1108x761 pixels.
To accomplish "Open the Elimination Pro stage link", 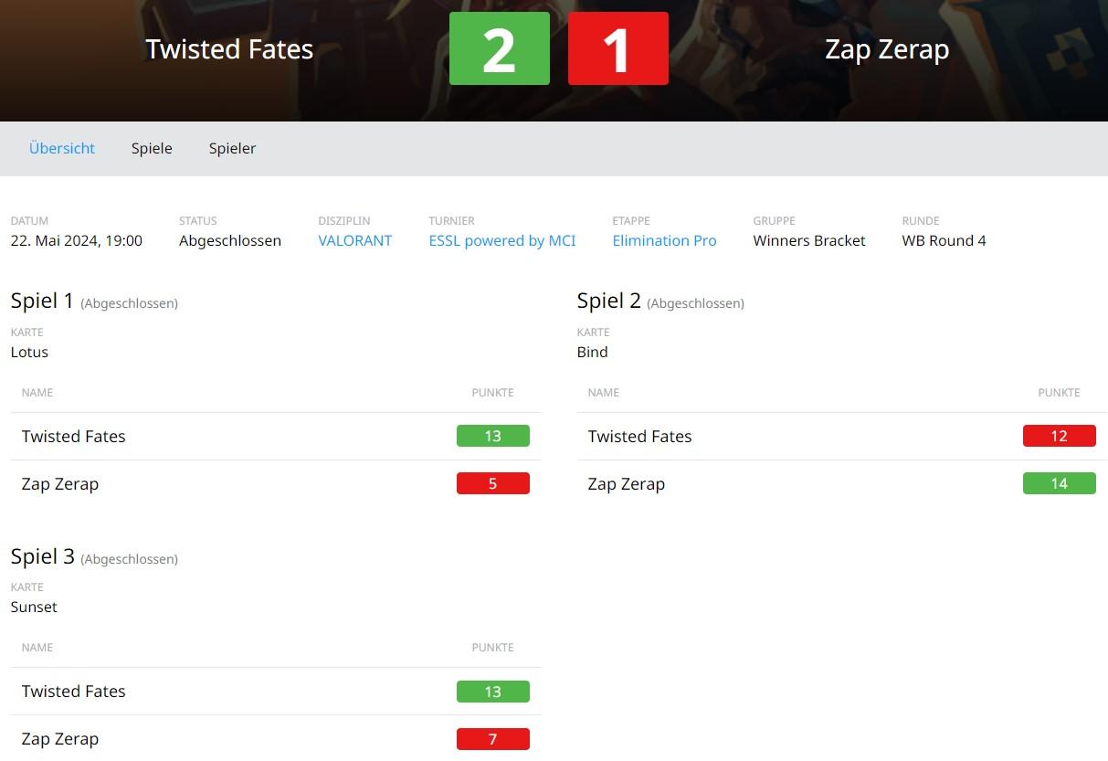I will tap(664, 240).
